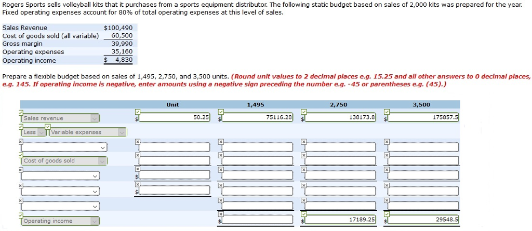This screenshot has width=532, height=231.
Task: Click the green checkmark icon above Cost of goods sold
Action: point(21,155)
